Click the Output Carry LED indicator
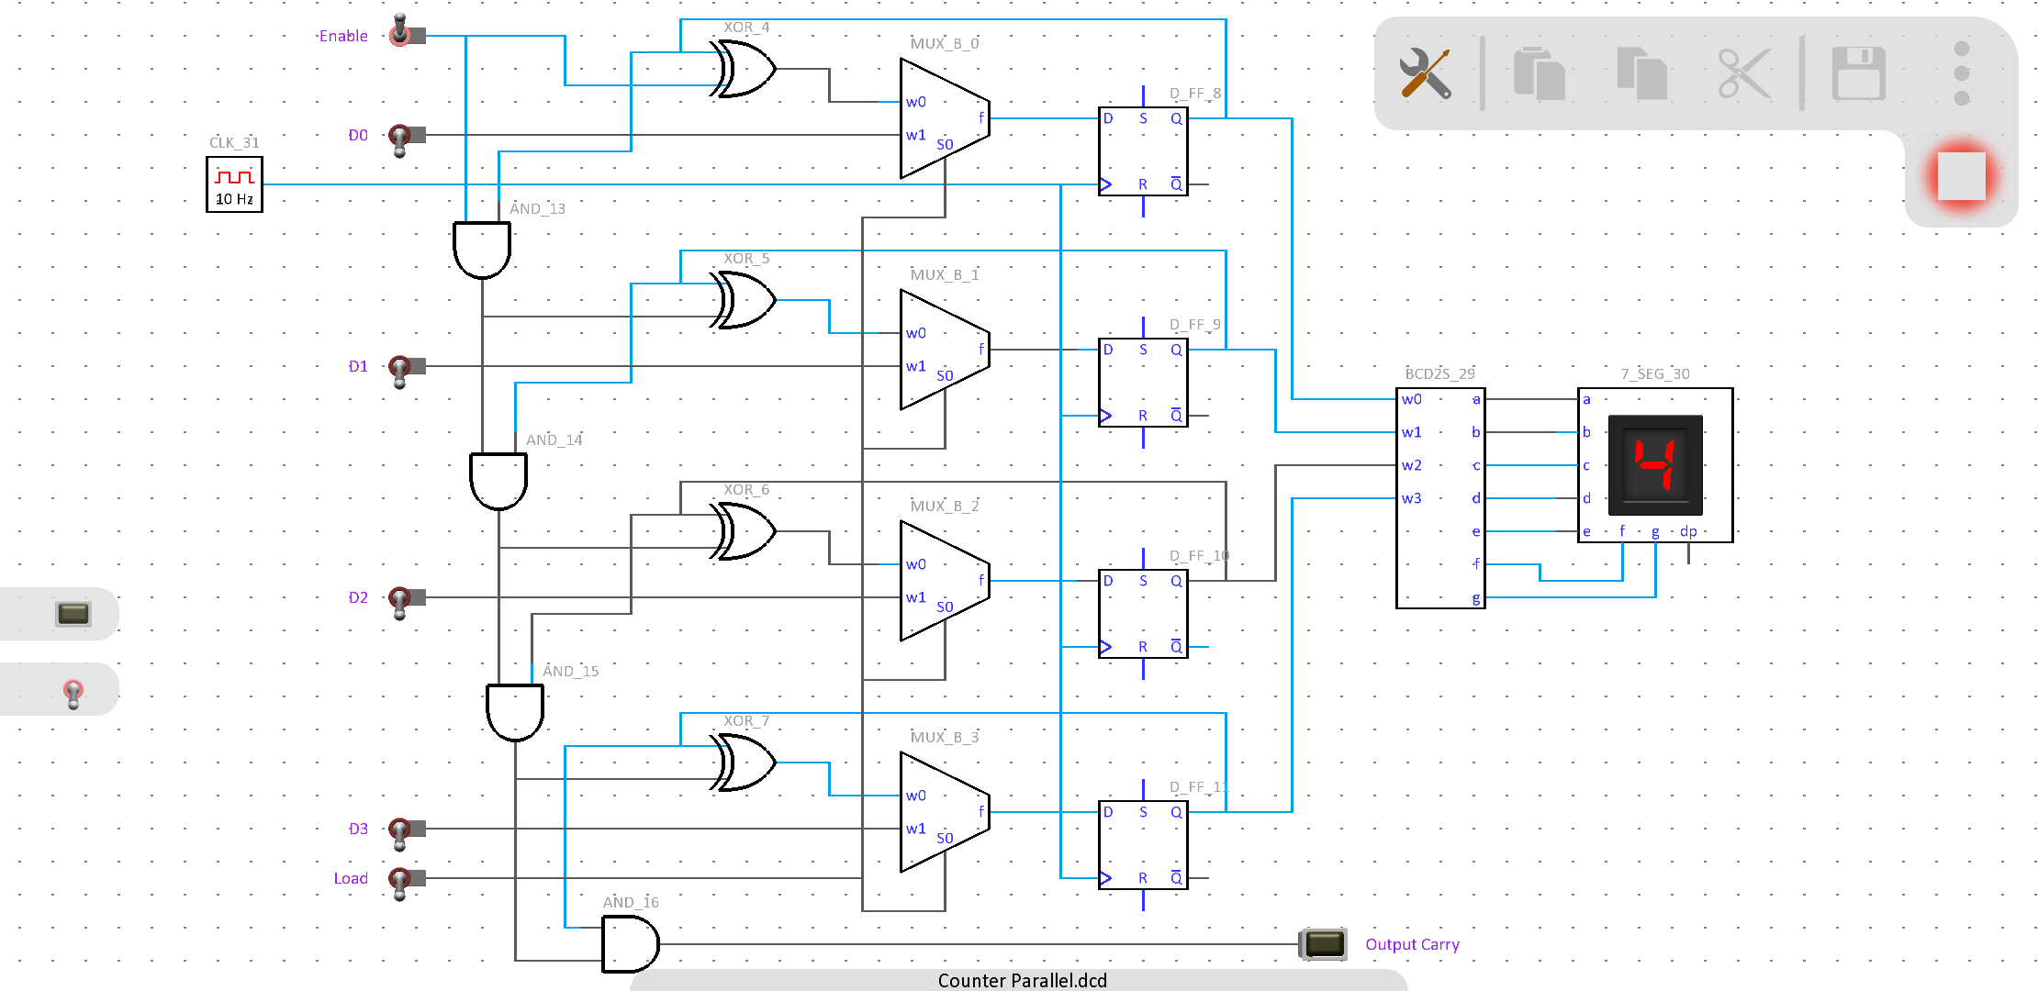The image size is (2038, 991). point(1323,943)
